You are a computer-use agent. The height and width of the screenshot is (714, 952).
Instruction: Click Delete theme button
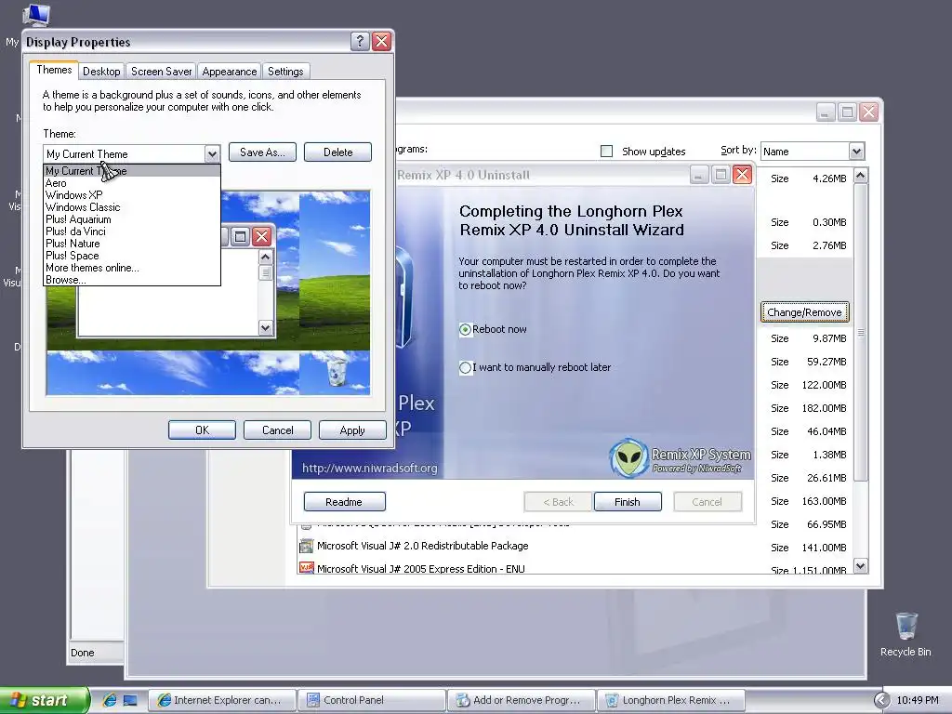click(x=337, y=152)
